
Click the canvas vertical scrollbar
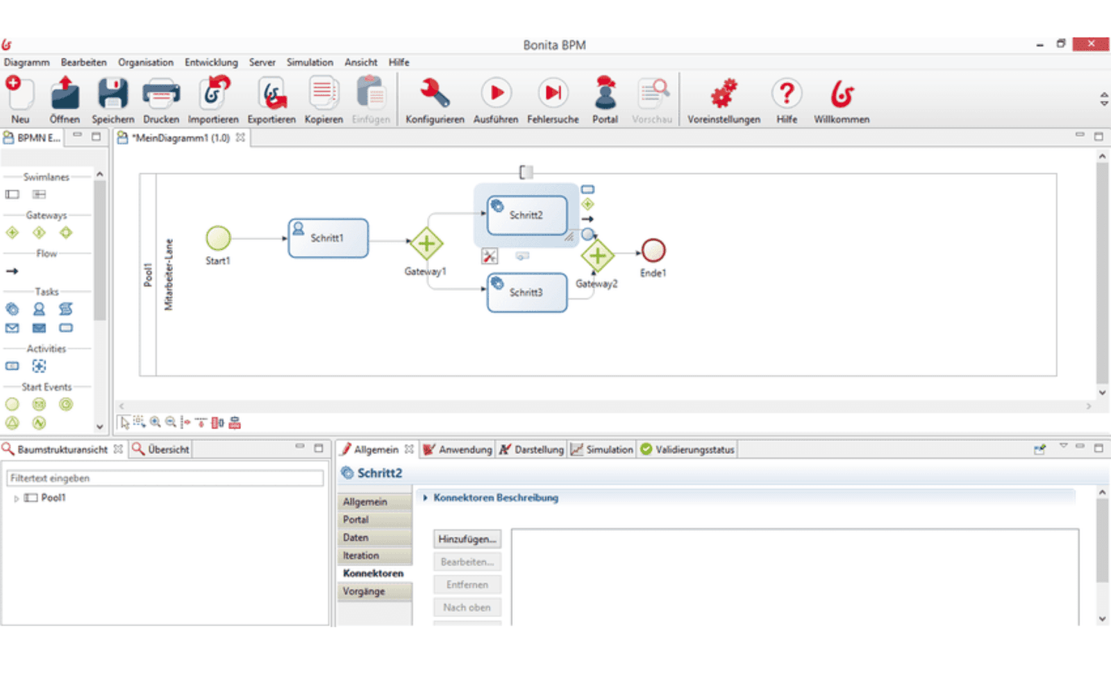point(1102,274)
